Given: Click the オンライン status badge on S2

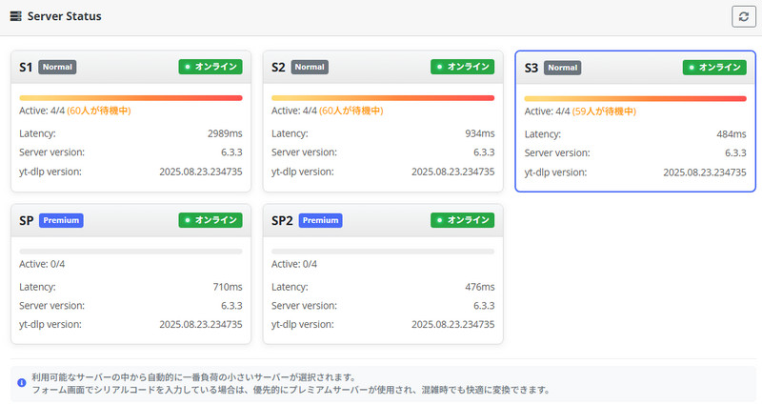Looking at the screenshot, I should click(462, 67).
